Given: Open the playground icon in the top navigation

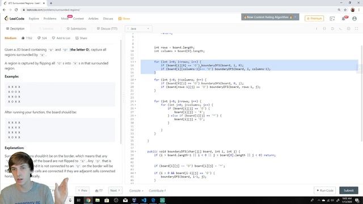Looking at the screenshot, I should coord(332,19).
